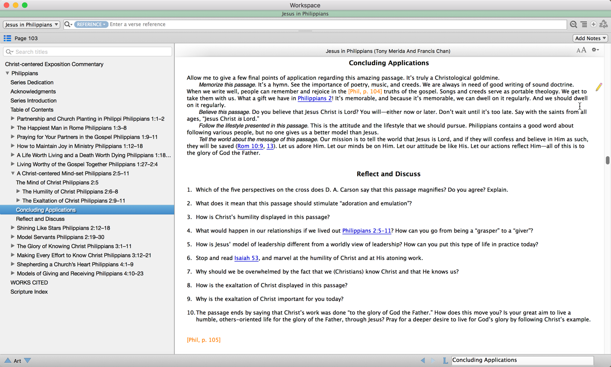Click the blue up triangle beside Art
Viewport: 611px width, 367px height.
pos(8,361)
